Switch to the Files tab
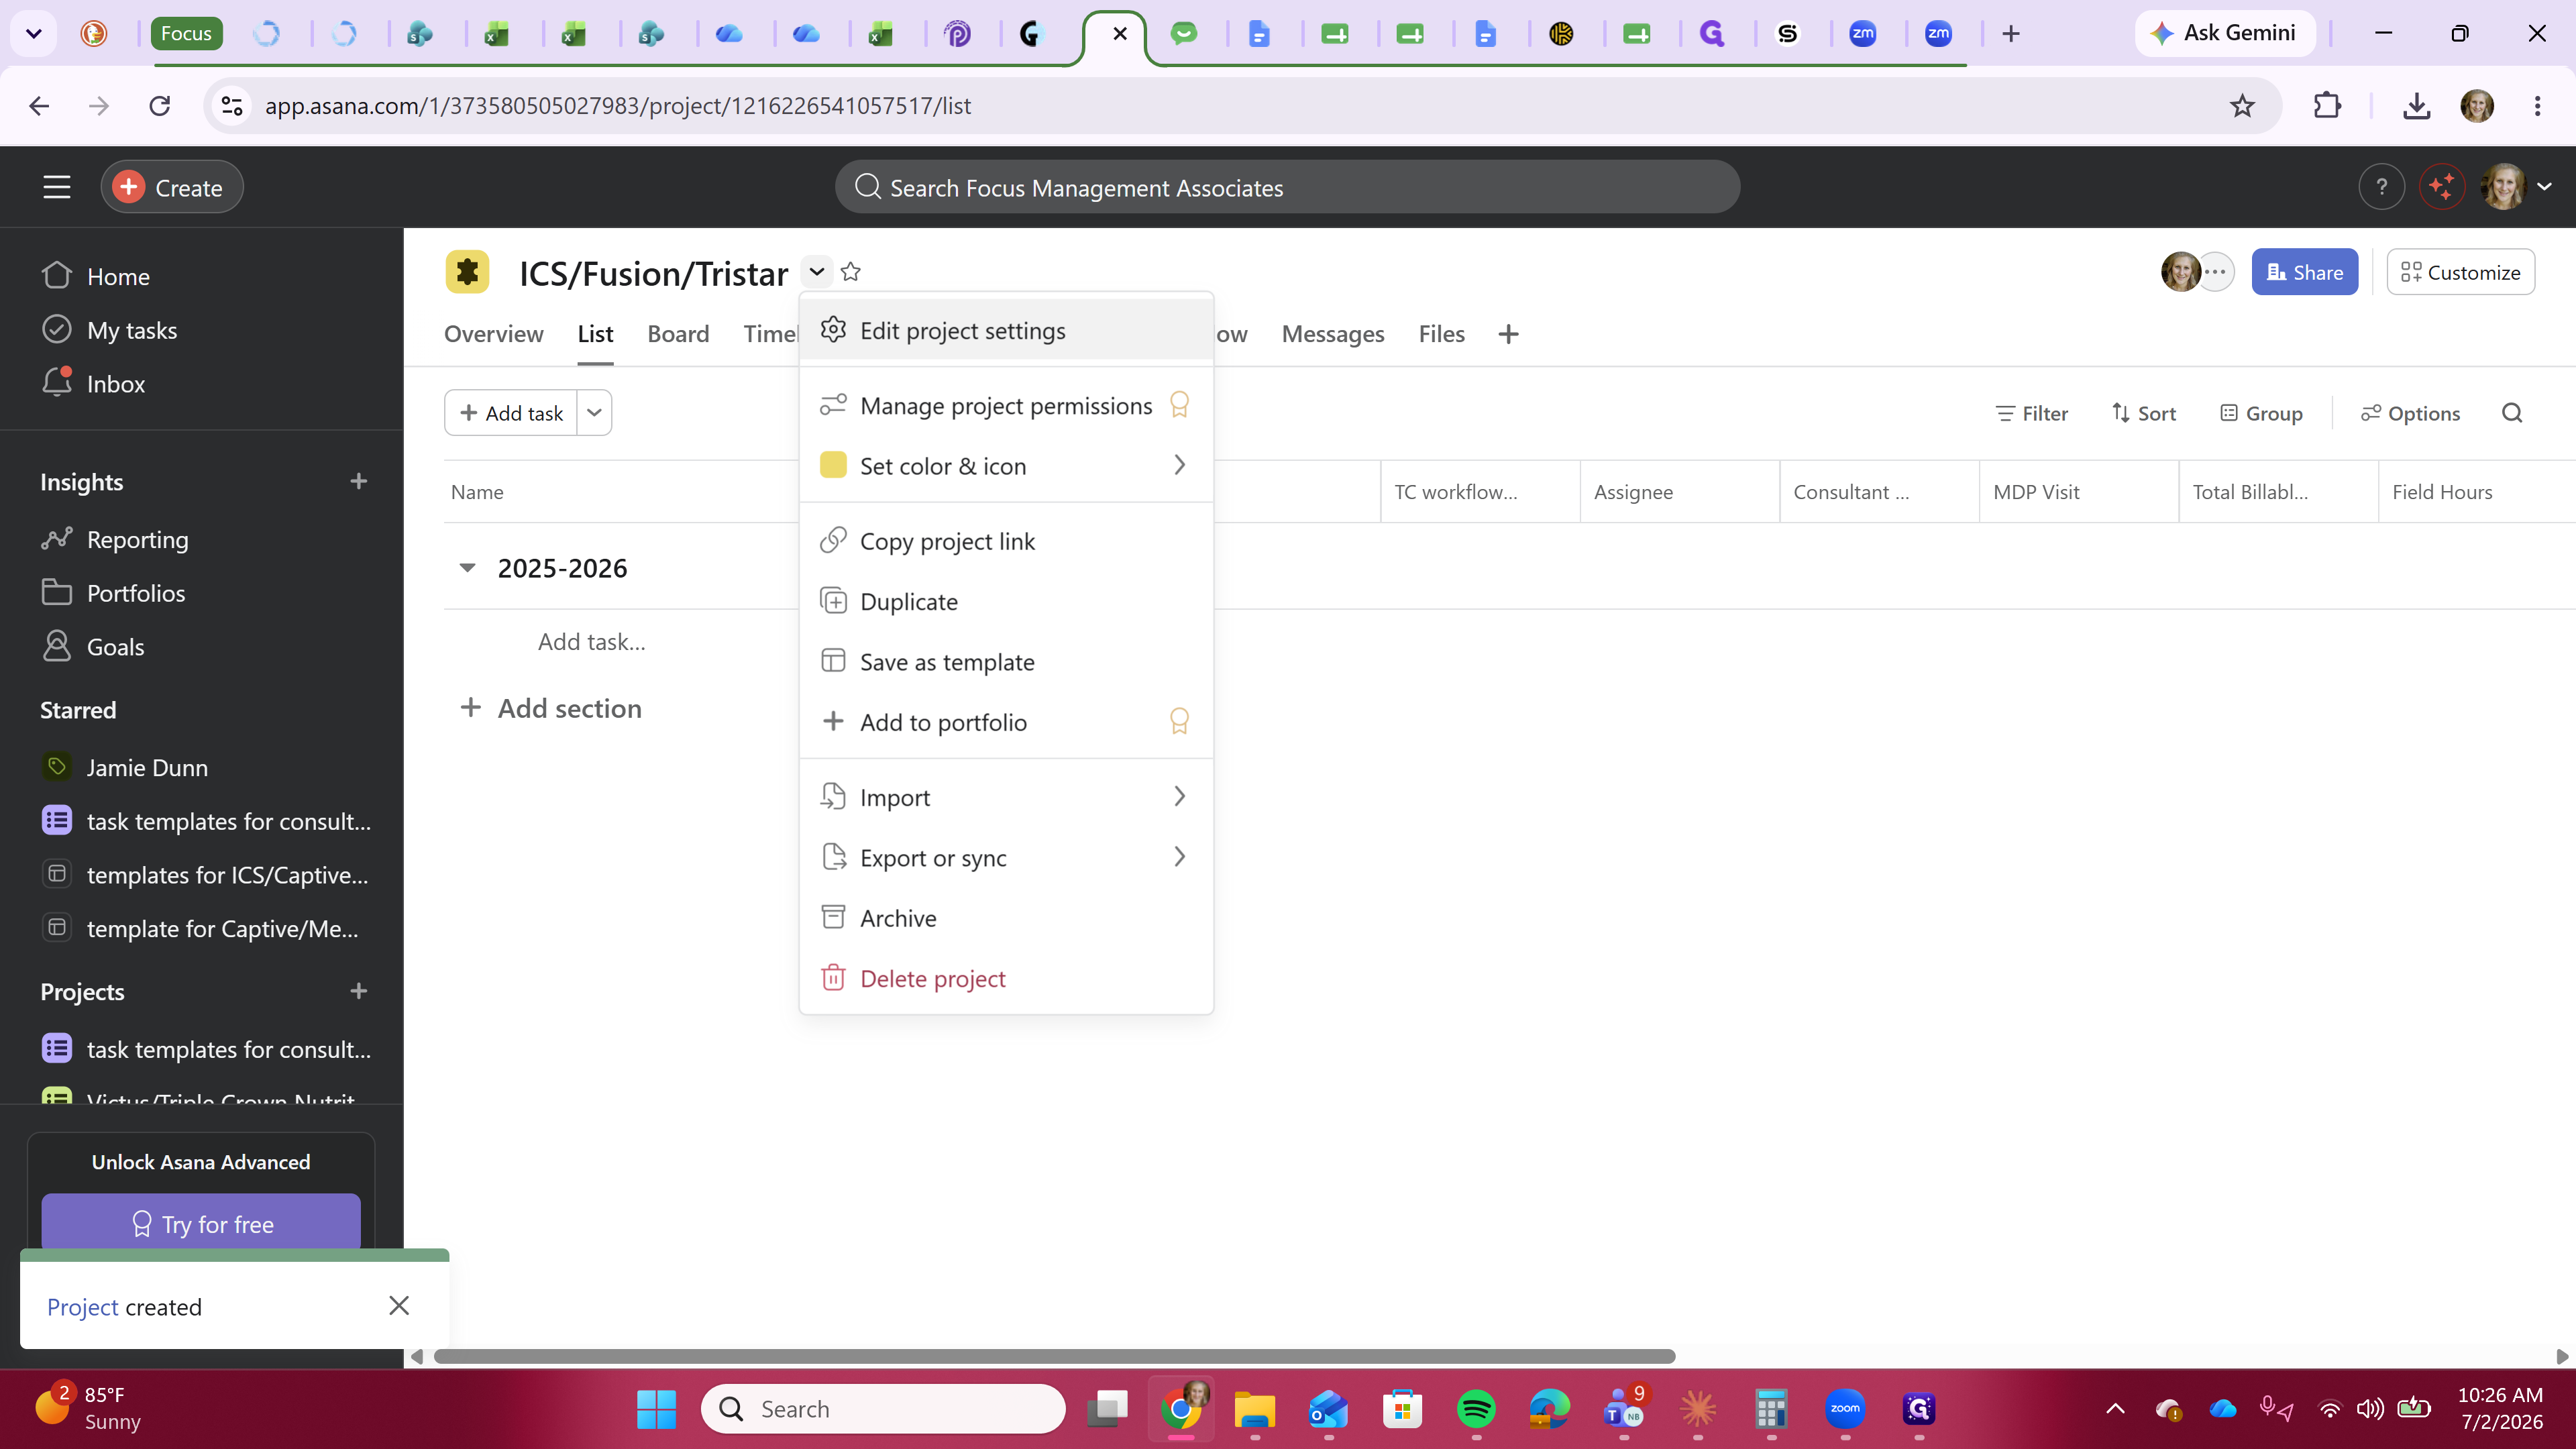This screenshot has width=2576, height=1449. pyautogui.click(x=1441, y=334)
